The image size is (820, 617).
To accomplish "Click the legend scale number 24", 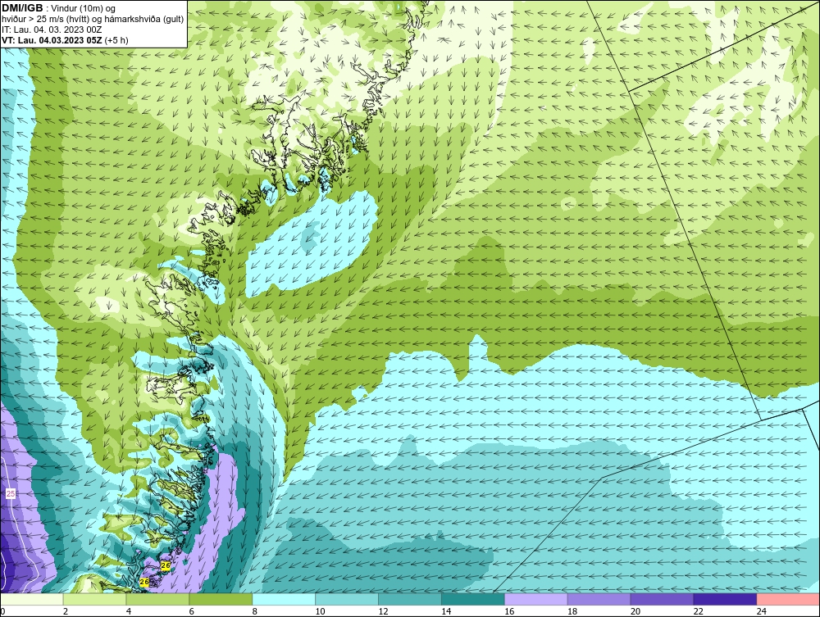I will pyautogui.click(x=762, y=611).
